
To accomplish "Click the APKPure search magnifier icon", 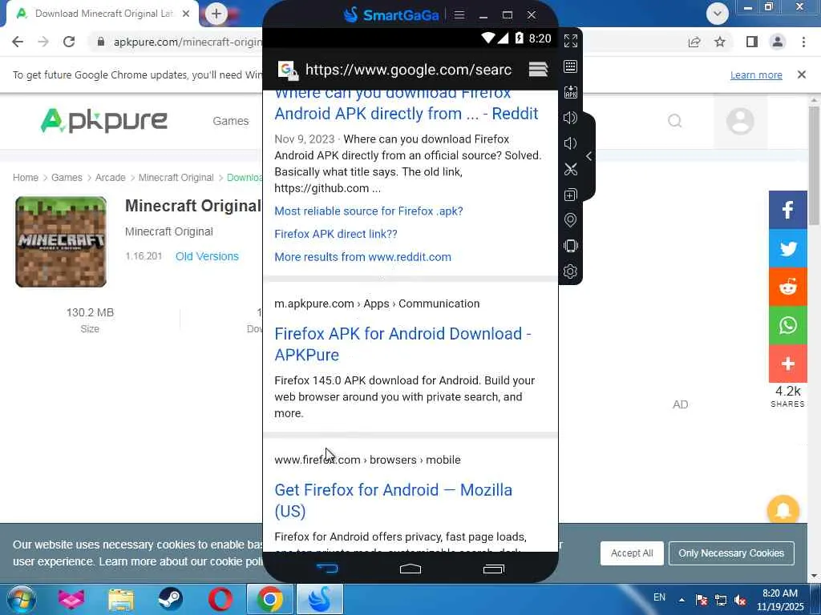I will pos(675,121).
